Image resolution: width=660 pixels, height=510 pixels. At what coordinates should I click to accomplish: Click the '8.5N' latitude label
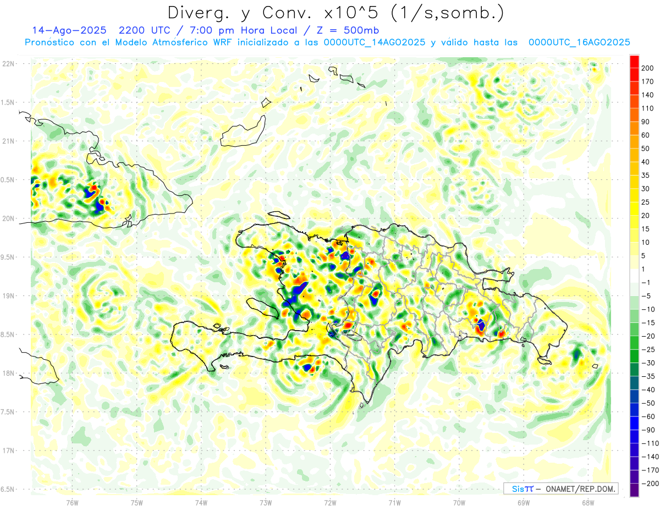click(x=8, y=334)
